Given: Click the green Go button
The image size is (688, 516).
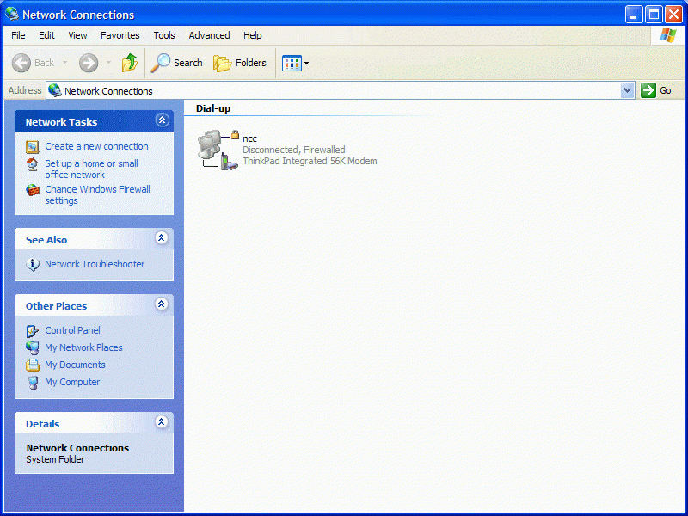Looking at the screenshot, I should pos(656,90).
